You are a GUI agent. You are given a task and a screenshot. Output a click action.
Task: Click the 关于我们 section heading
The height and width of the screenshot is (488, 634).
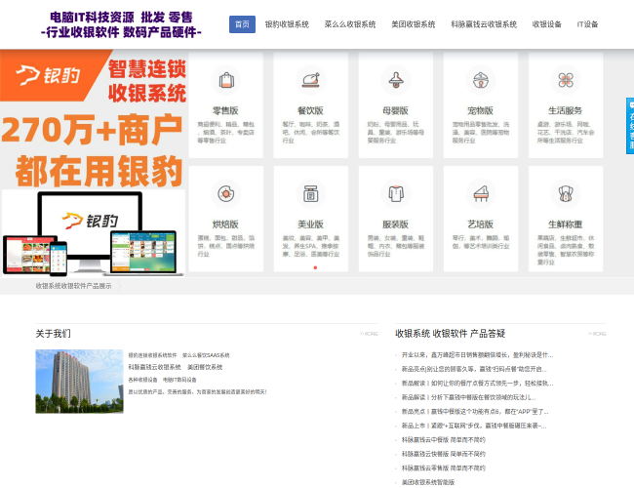[x=53, y=334]
